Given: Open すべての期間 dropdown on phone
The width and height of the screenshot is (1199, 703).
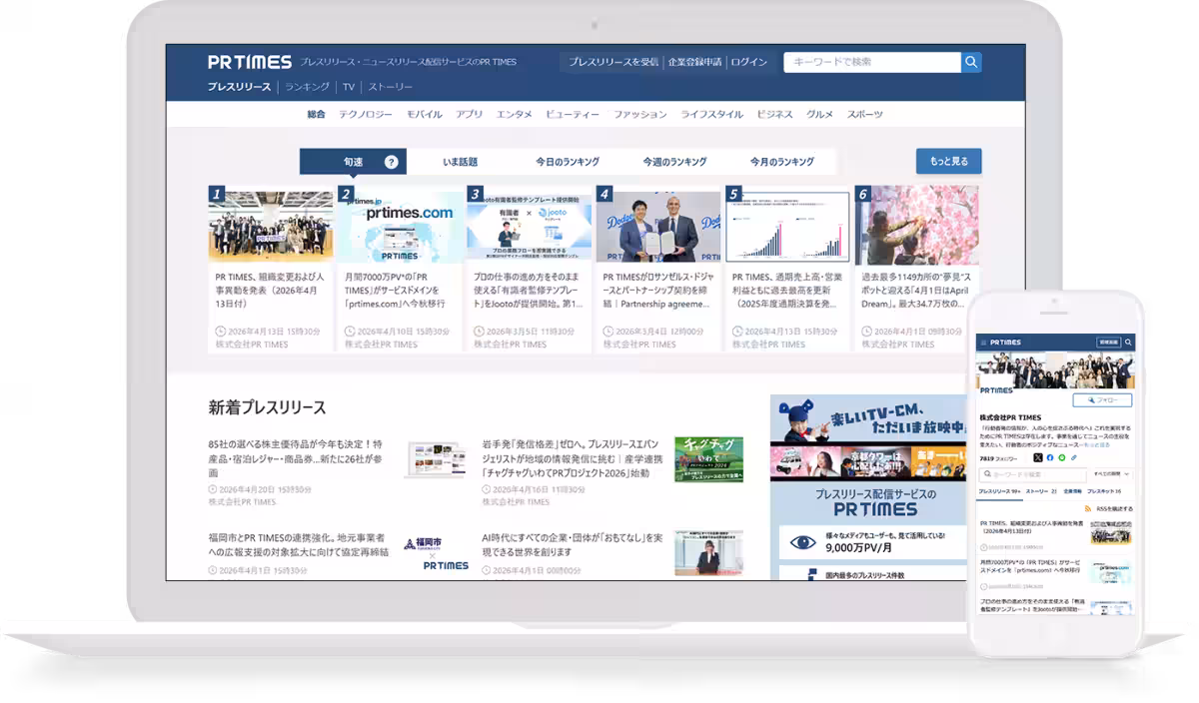Looking at the screenshot, I should (1113, 474).
